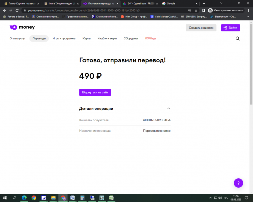253x202 pixels.
Task: Open the Работа в банке bookmark
Action: point(16,17)
